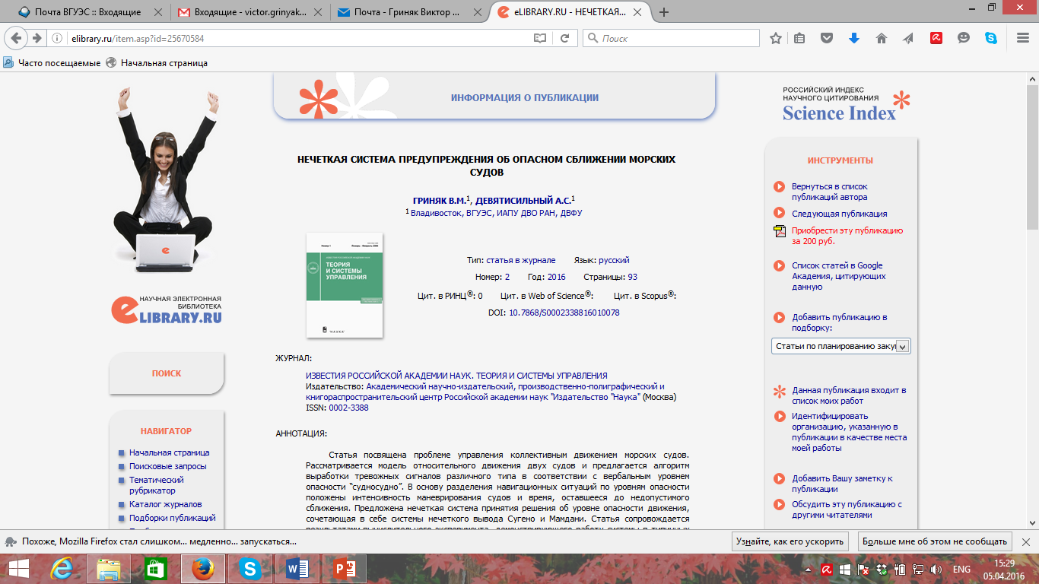Open the Следующая публикация link

click(x=839, y=214)
